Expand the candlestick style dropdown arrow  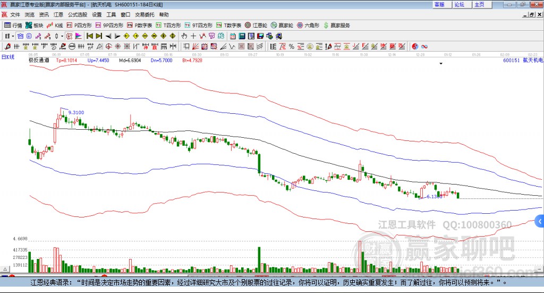point(62,36)
